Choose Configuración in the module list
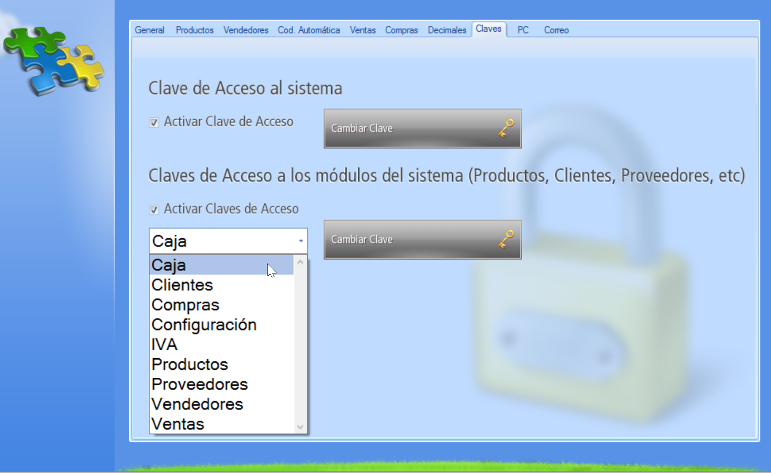Image resolution: width=771 pixels, height=473 pixels. 204,324
